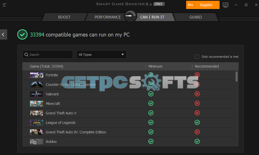Click Minecraft's minimum green check icon
259x155 pixels.
(x=151, y=104)
